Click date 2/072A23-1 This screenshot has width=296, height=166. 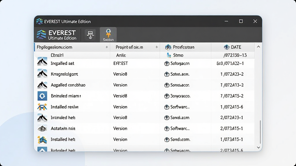232,118
